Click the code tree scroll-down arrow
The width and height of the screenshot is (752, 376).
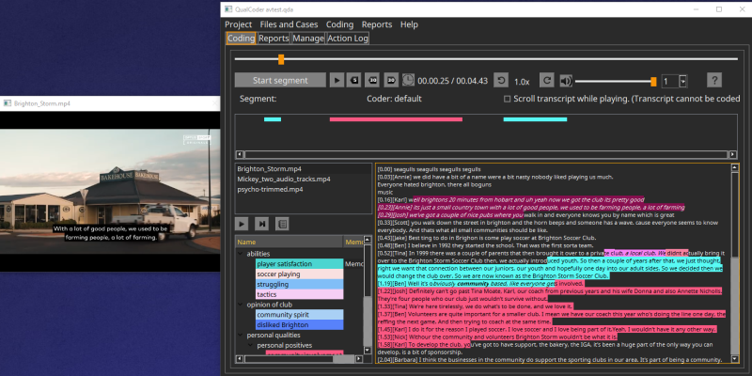coord(368,351)
